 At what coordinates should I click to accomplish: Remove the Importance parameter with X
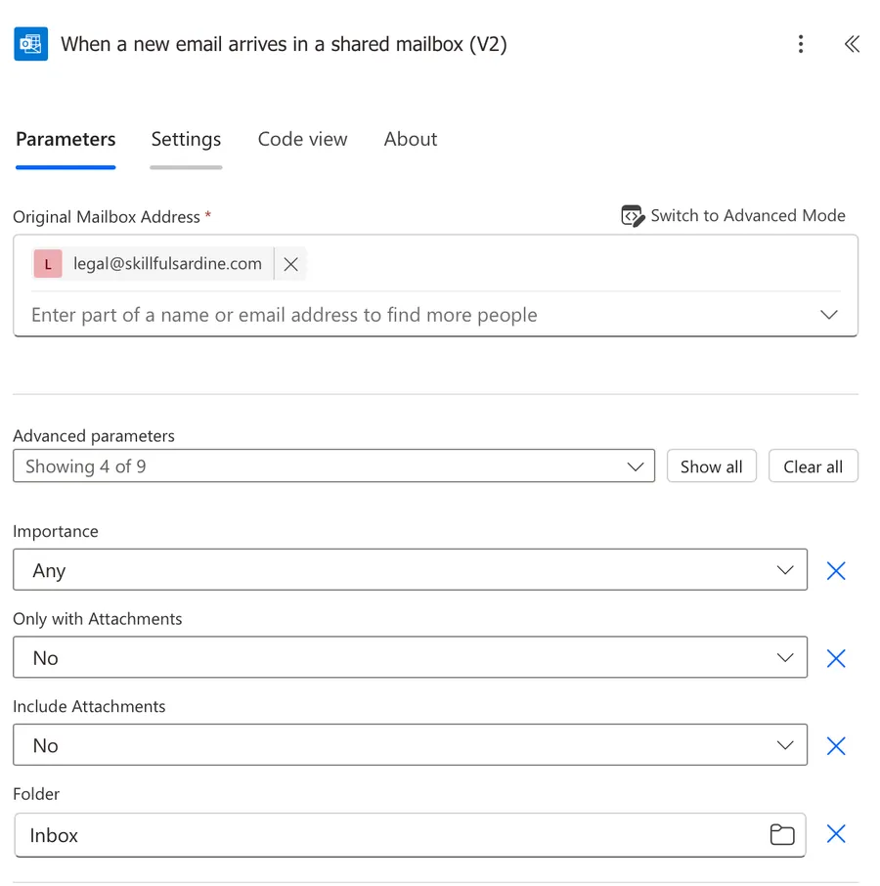[836, 571]
